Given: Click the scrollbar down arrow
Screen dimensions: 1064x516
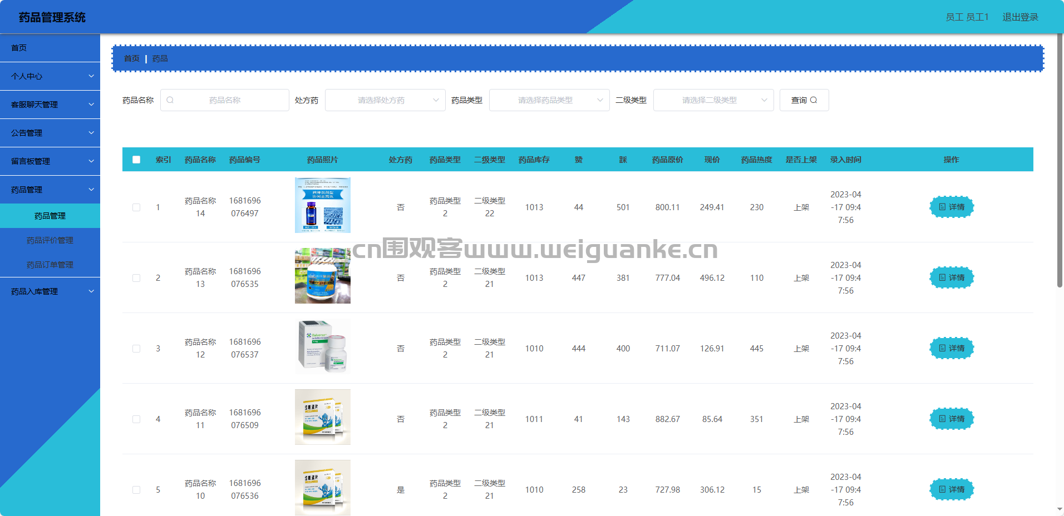Looking at the screenshot, I should [1060, 509].
